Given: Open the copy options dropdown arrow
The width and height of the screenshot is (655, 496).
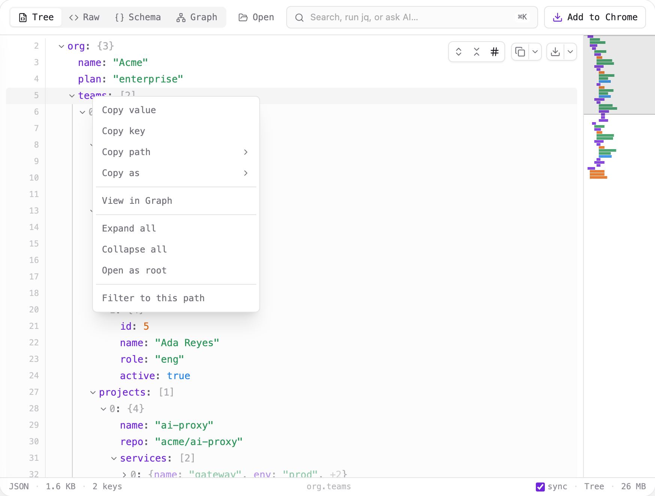Looking at the screenshot, I should (x=535, y=52).
